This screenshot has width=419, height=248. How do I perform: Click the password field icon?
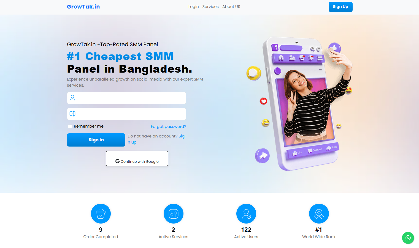(x=72, y=114)
